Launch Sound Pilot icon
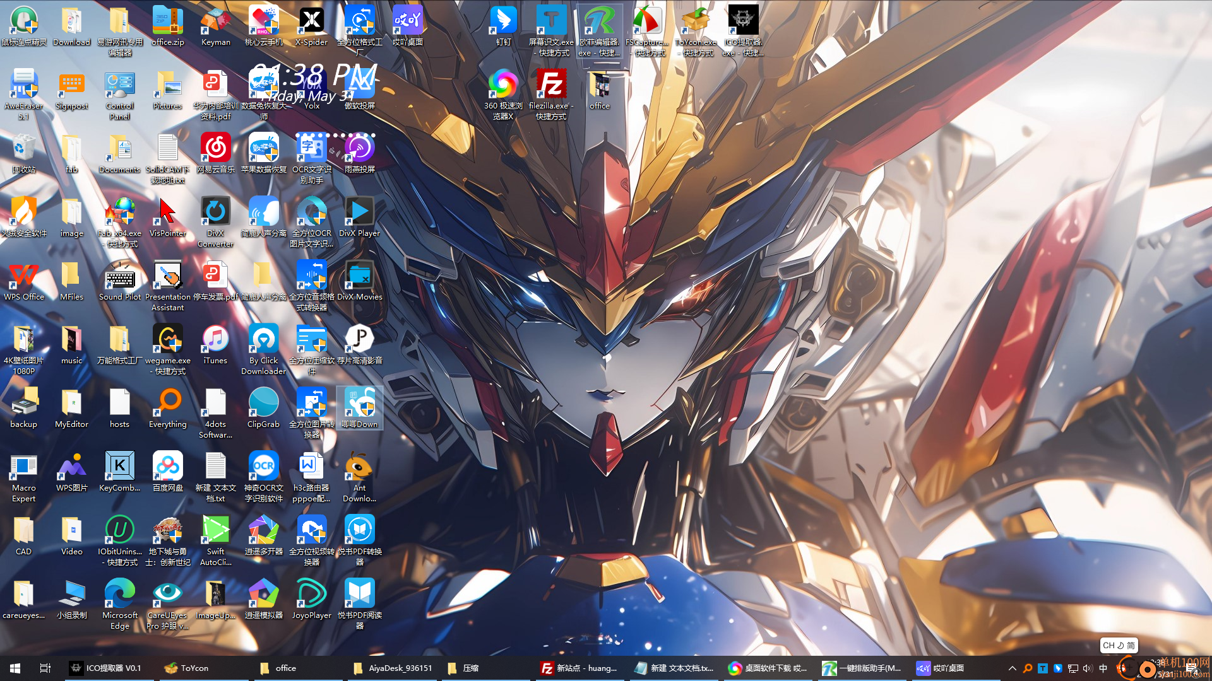The height and width of the screenshot is (681, 1212). 120,281
